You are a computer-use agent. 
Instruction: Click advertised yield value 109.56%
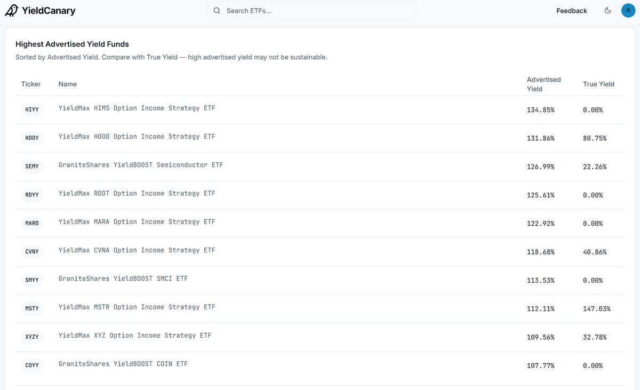541,337
